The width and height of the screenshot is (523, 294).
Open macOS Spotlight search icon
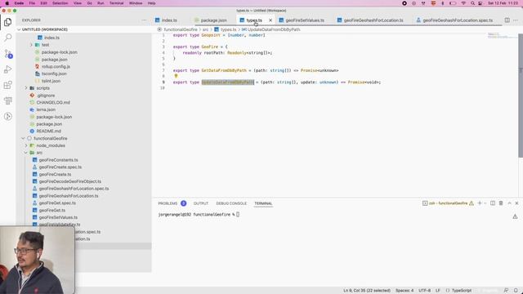click(472, 3)
